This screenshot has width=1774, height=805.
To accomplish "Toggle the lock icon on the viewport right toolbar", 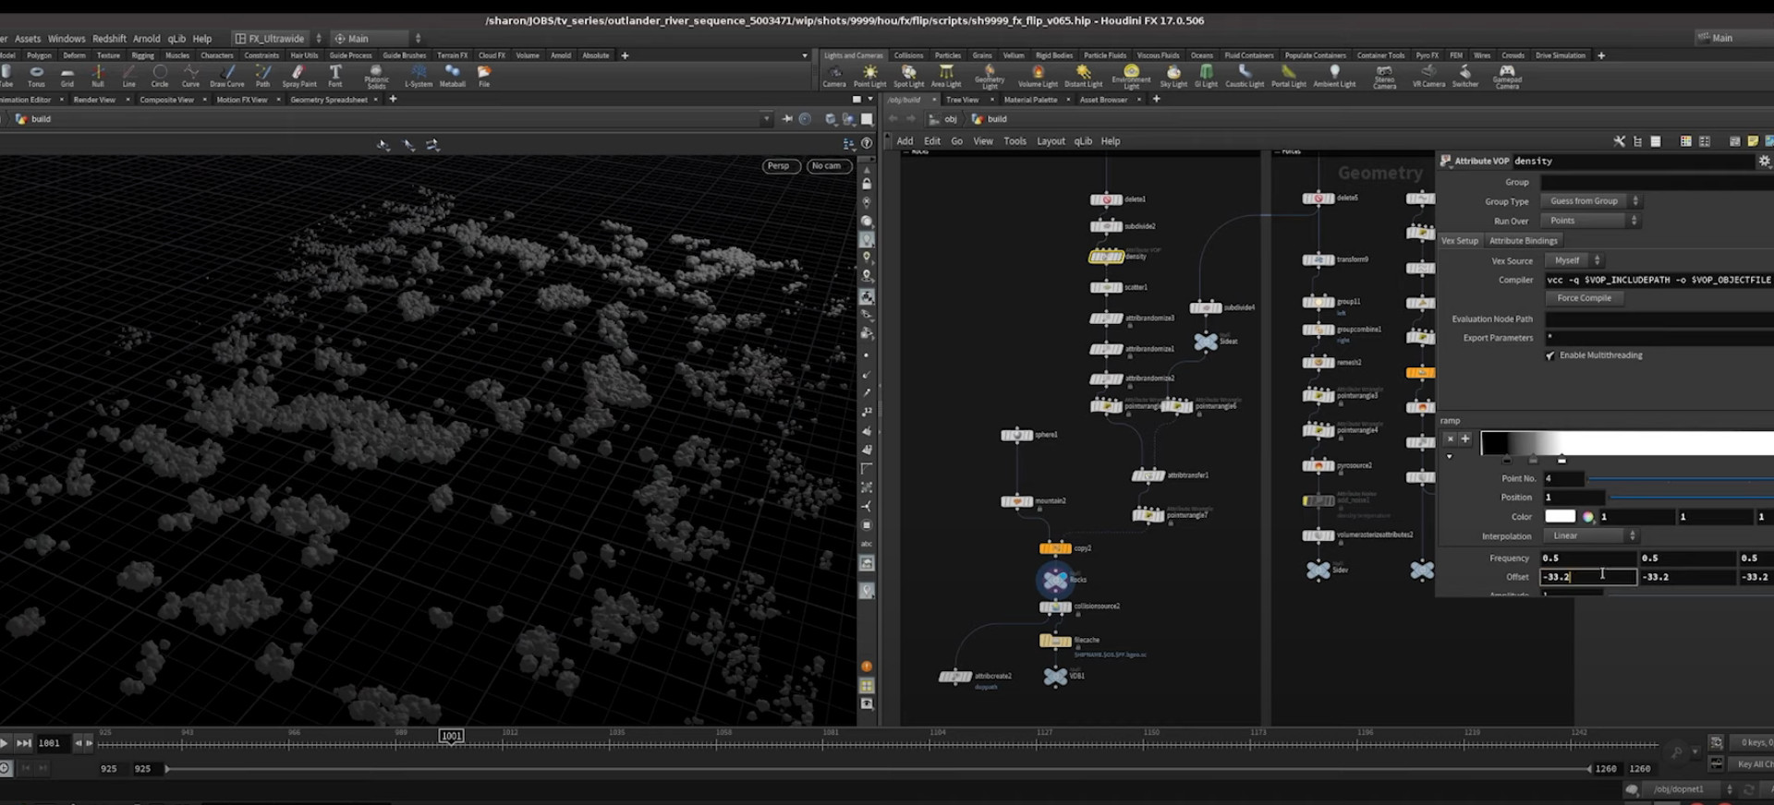I will point(867,184).
